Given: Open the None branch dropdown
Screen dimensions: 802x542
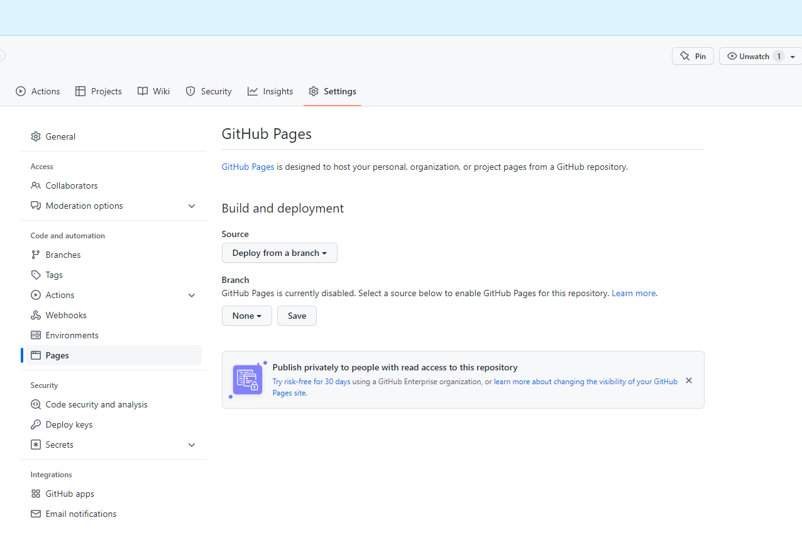Looking at the screenshot, I should pos(247,316).
